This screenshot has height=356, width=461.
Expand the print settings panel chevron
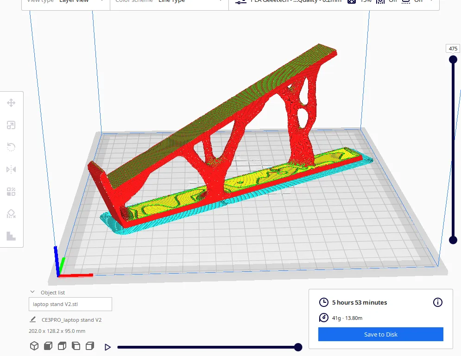[x=432, y=1]
